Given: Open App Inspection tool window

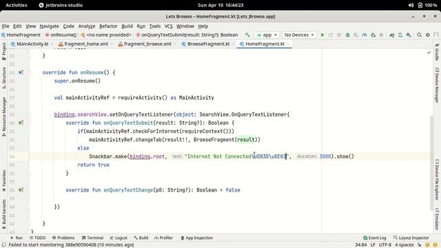Looking at the screenshot, I should pyautogui.click(x=196, y=238).
